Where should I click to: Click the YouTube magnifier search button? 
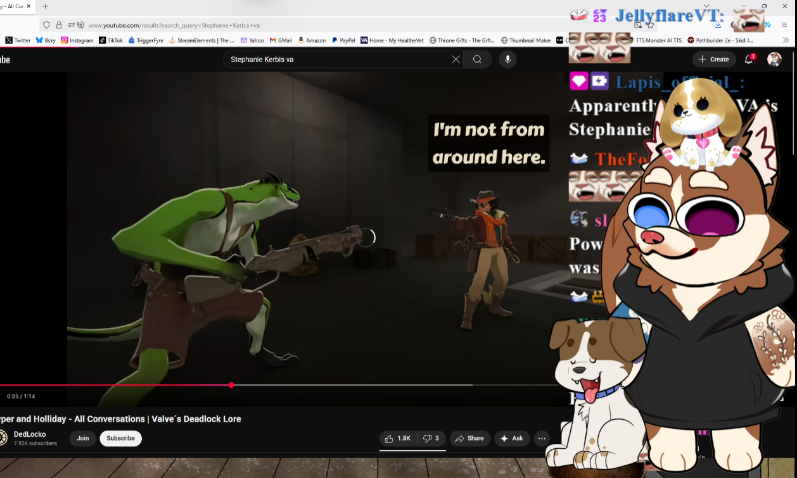[x=478, y=60]
